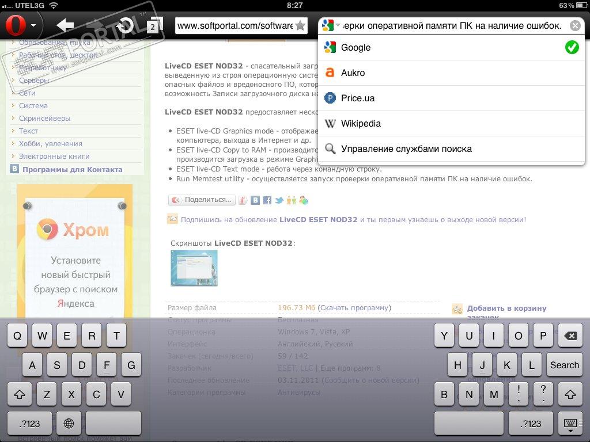Select Wikipedia search engine

[x=451, y=123]
